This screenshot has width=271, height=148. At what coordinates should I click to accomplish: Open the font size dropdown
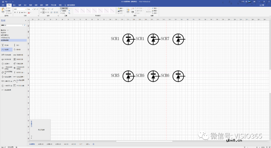32,9
